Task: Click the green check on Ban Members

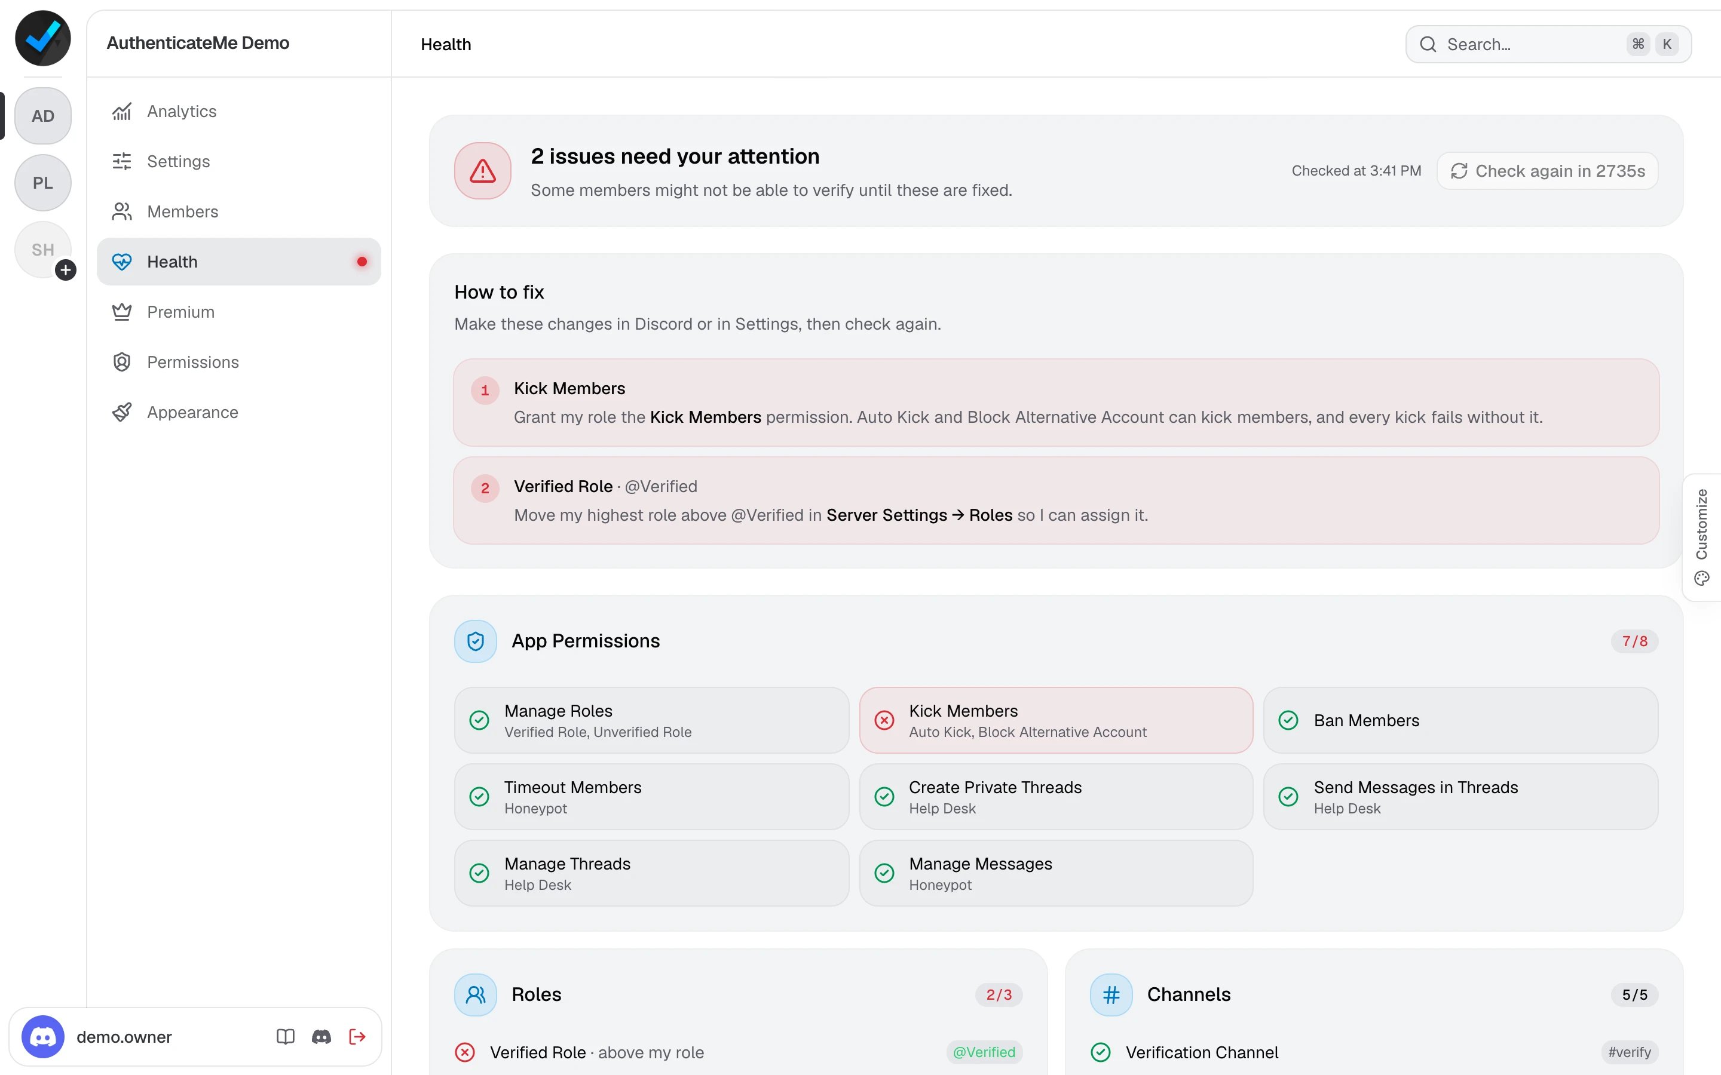Action: [1288, 720]
